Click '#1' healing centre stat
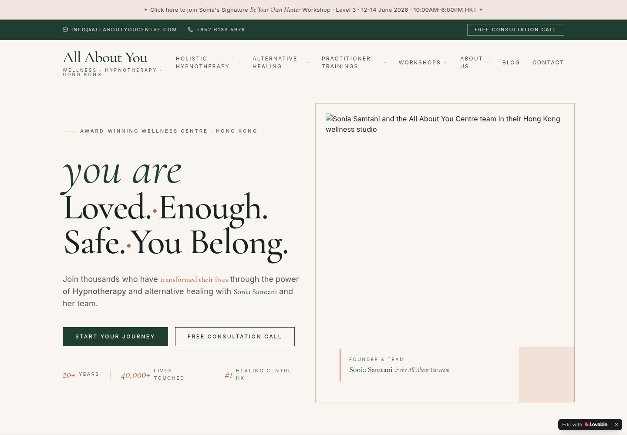 (x=229, y=375)
